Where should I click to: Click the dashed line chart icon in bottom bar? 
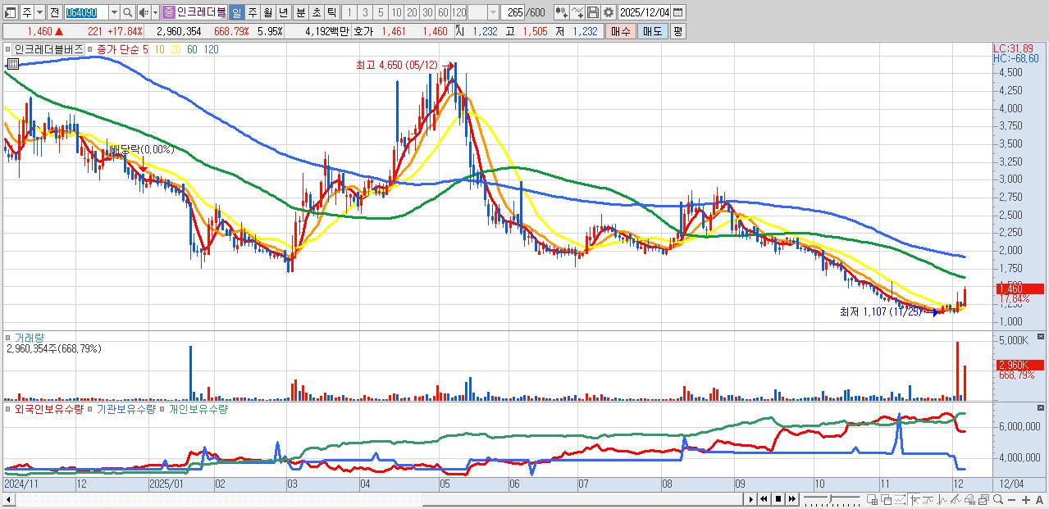[900, 500]
